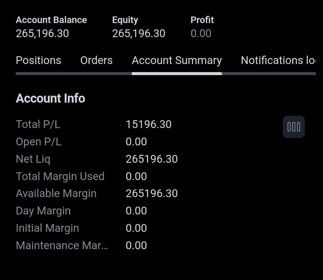Click the Account Info heading
The width and height of the screenshot is (323, 280).
point(50,98)
